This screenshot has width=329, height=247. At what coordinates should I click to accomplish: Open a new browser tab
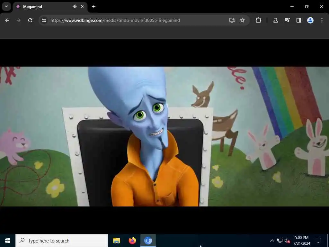pos(94,6)
